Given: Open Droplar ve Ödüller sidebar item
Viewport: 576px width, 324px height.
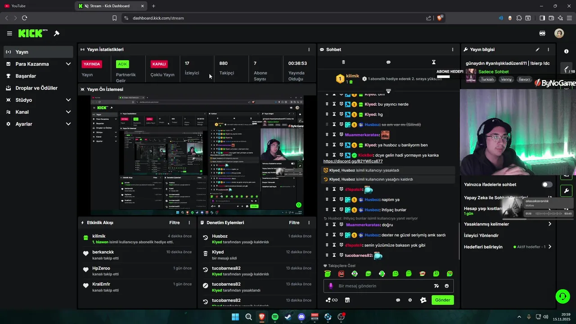Looking at the screenshot, I should tap(38, 88).
